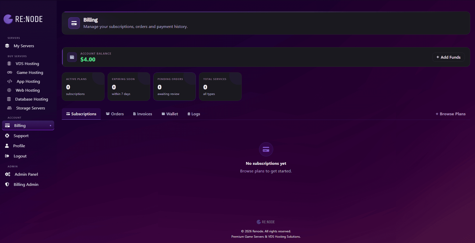This screenshot has width=475, height=243.
Task: Open Billing Admin
Action: point(28,184)
